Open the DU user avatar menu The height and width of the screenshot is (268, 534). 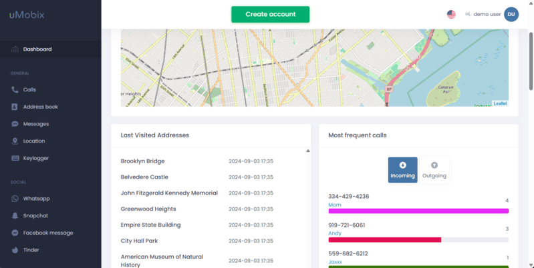(511, 14)
